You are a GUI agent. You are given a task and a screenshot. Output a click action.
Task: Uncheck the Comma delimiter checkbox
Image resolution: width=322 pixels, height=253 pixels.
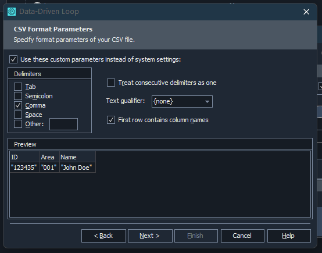(x=18, y=105)
